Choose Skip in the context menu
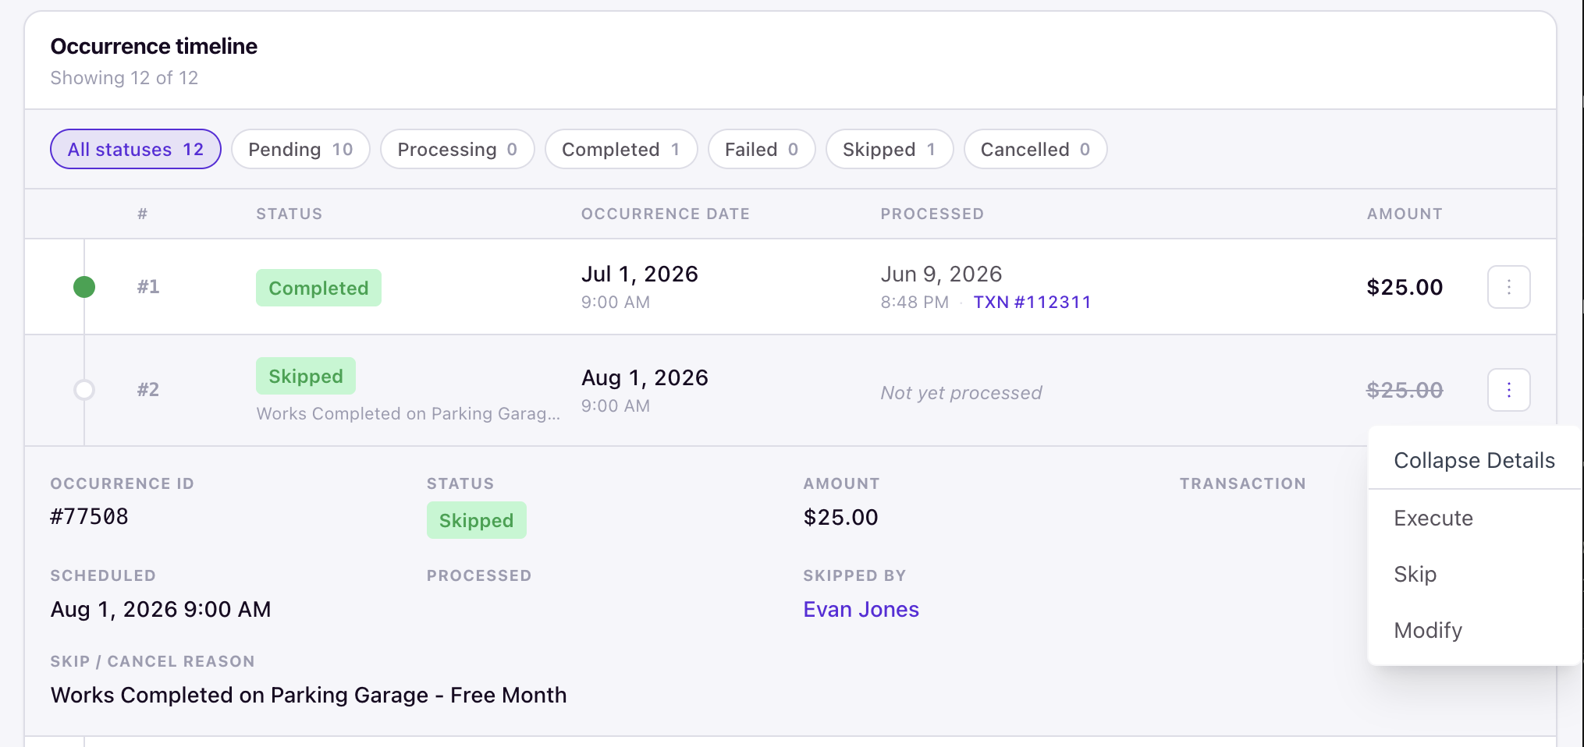 tap(1474, 574)
